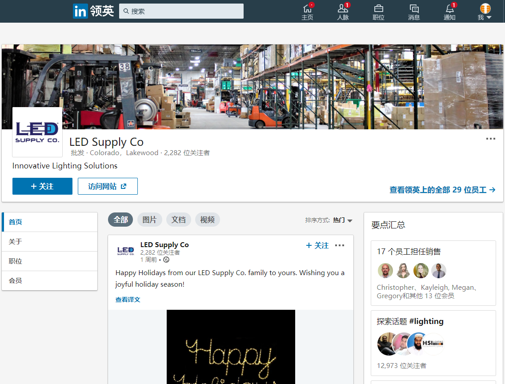Viewport: 505px width, 384px height.
Task: Click 访问网站 visit website button
Action: (108, 186)
